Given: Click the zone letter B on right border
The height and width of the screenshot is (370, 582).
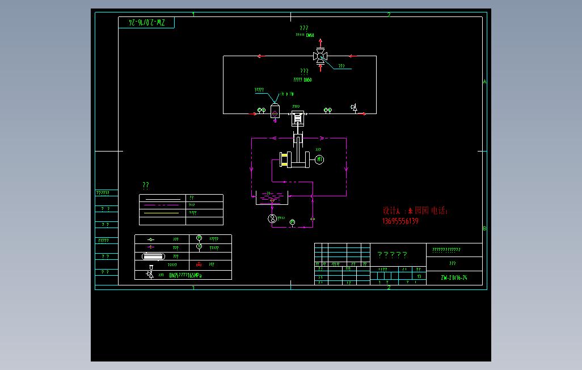Looking at the screenshot, I should pyautogui.click(x=485, y=229).
